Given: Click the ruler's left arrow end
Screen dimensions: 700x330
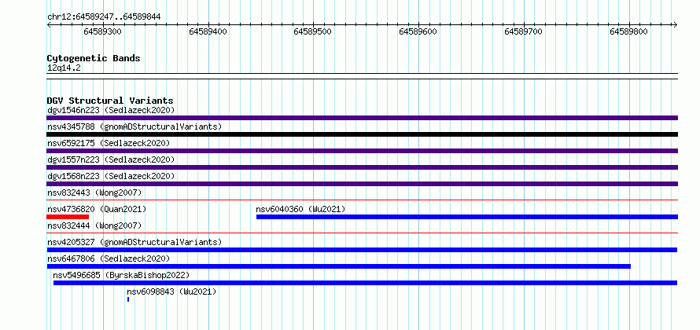Looking at the screenshot, I should pyautogui.click(x=49, y=24).
